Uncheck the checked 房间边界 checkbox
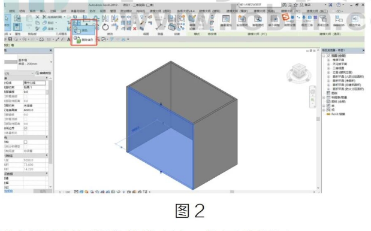 26,128
